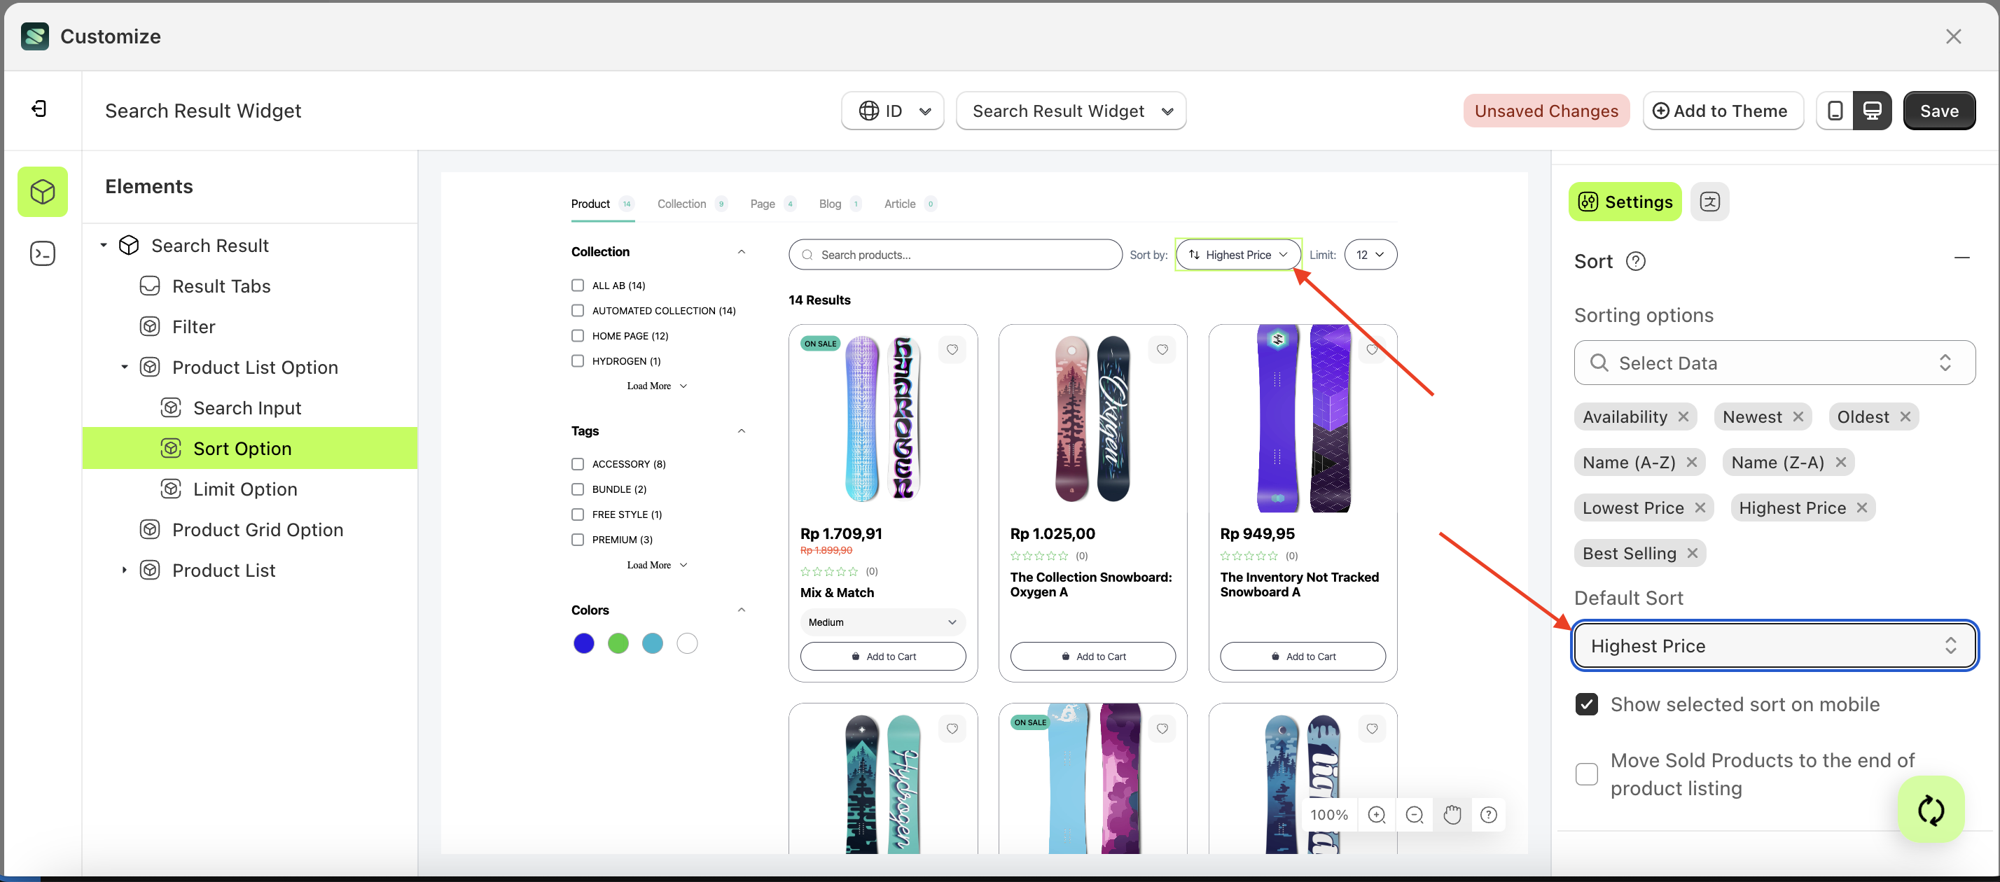The image size is (2000, 882).
Task: Select the hand pan tool icon
Action: pos(1452,815)
